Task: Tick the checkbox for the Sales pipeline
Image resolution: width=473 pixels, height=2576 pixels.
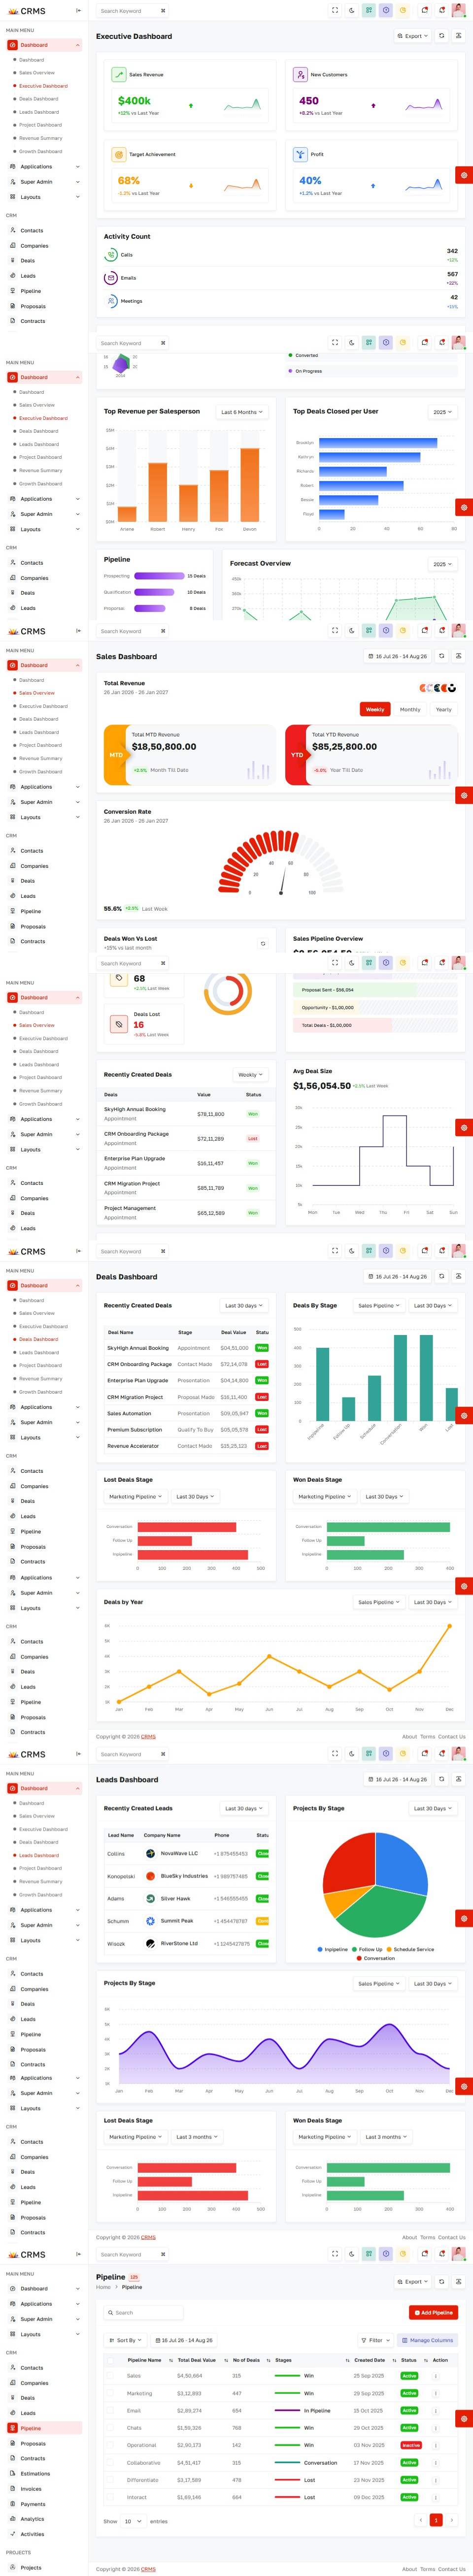Action: 111,2376
